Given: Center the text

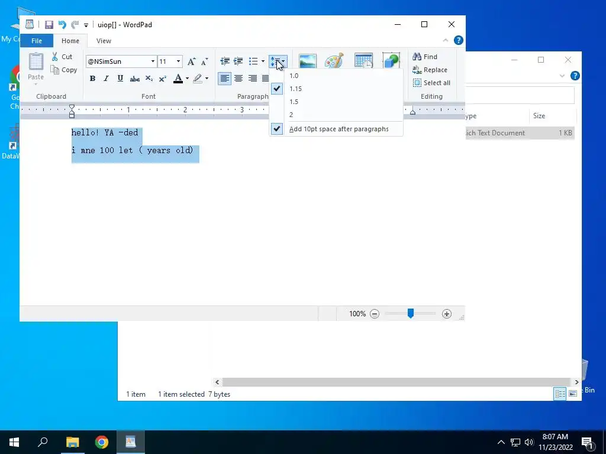Looking at the screenshot, I should (x=238, y=79).
